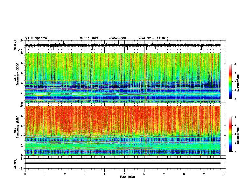The width and height of the screenshot is (252, 195).
Task: Click the time axis tick label "9"
Action: pos(204,174)
